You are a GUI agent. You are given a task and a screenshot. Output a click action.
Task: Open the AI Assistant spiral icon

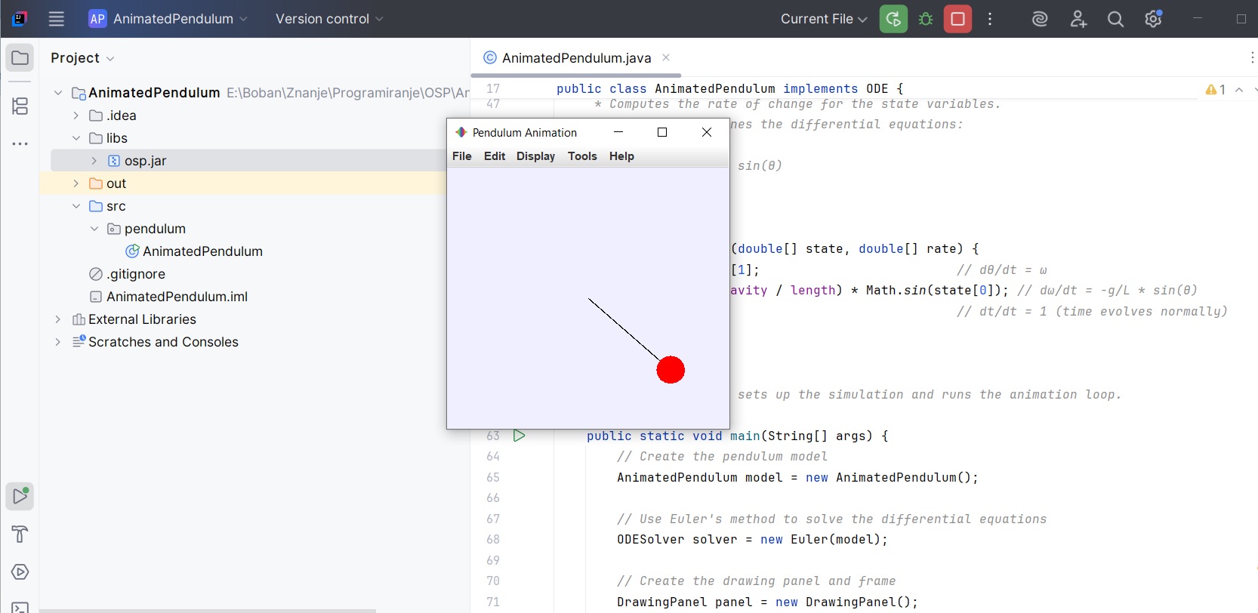[1040, 19]
